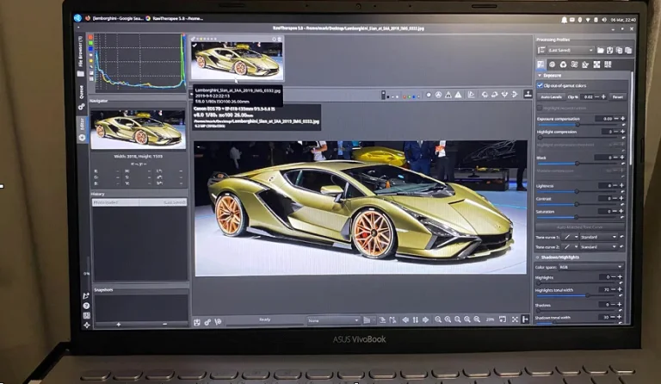Screen dimensions: 661x384
Task: Adjust the Contrast slider
Action: pos(578,204)
